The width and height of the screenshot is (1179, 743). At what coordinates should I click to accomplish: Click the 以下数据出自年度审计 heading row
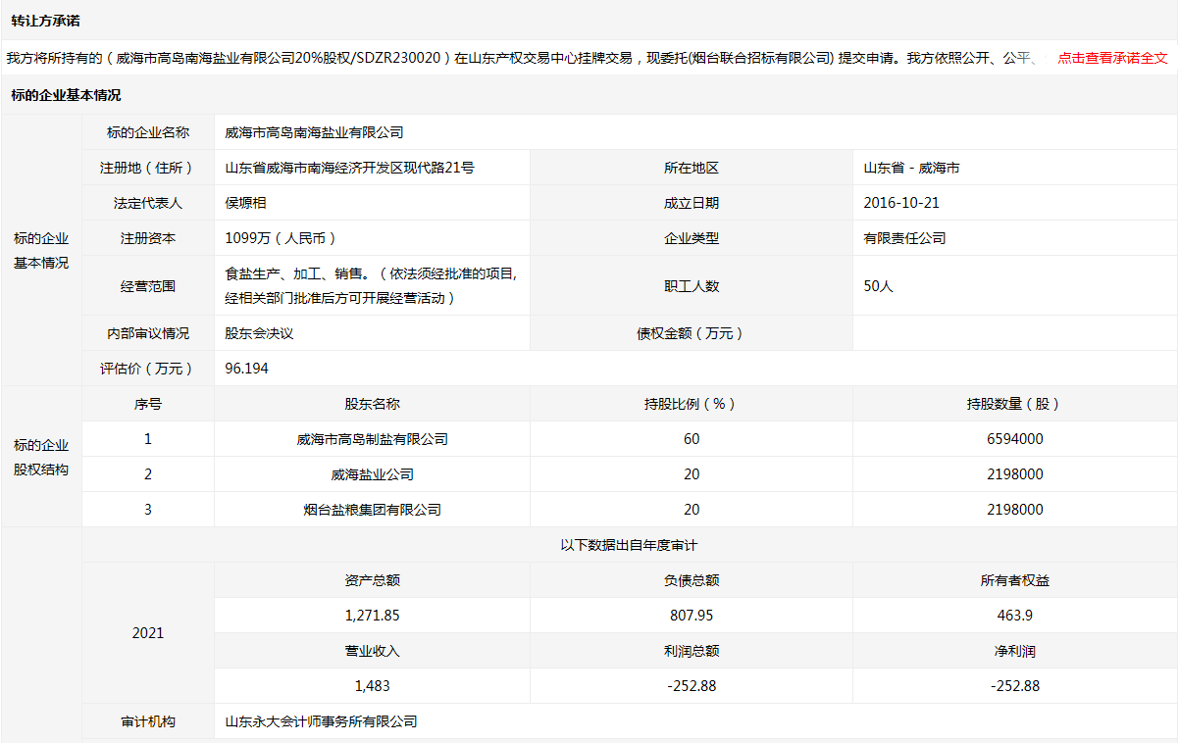[x=630, y=545]
